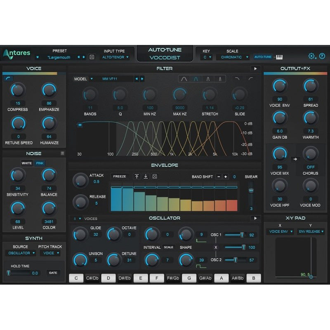Open the Voices count dropdown
Image resolution: width=330 pixels, height=330 pixels.
click(x=78, y=219)
